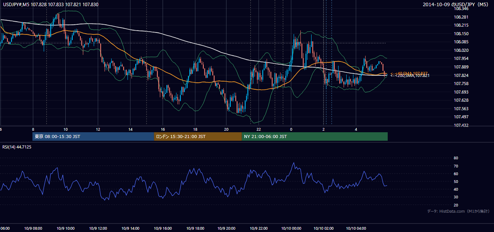The height and width of the screenshot is (232, 494).
Task: Click price axis label 108.346
Action: point(461,9)
